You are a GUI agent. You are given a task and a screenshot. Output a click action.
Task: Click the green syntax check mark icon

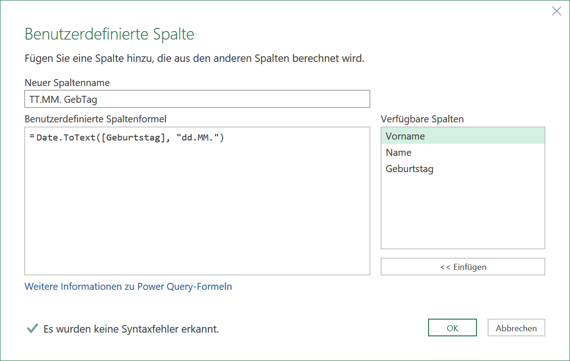click(x=32, y=328)
